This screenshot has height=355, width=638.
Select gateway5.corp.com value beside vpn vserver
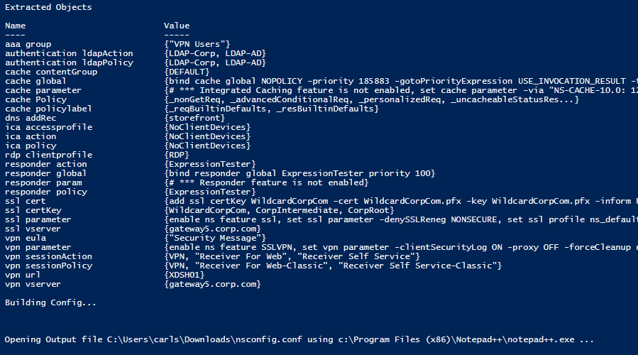(x=212, y=284)
